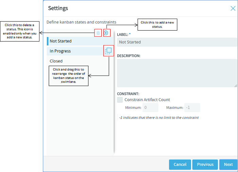238x172 pixels.
Task: Enable Constrain Artifact Count checkbox
Action: pyautogui.click(x=120, y=100)
